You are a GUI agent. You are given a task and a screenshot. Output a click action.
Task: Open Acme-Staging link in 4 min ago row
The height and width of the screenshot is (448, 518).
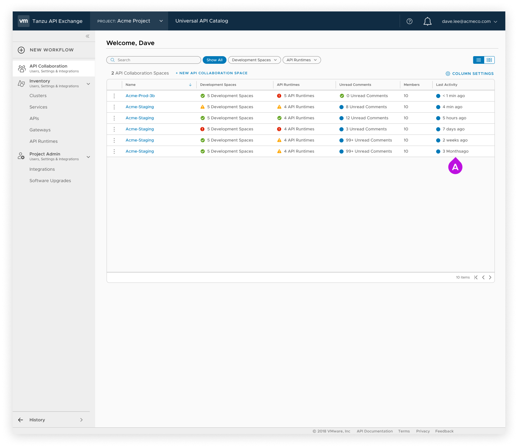pos(140,107)
